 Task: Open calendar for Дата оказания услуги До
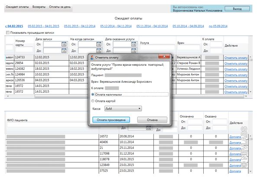tap(133, 51)
